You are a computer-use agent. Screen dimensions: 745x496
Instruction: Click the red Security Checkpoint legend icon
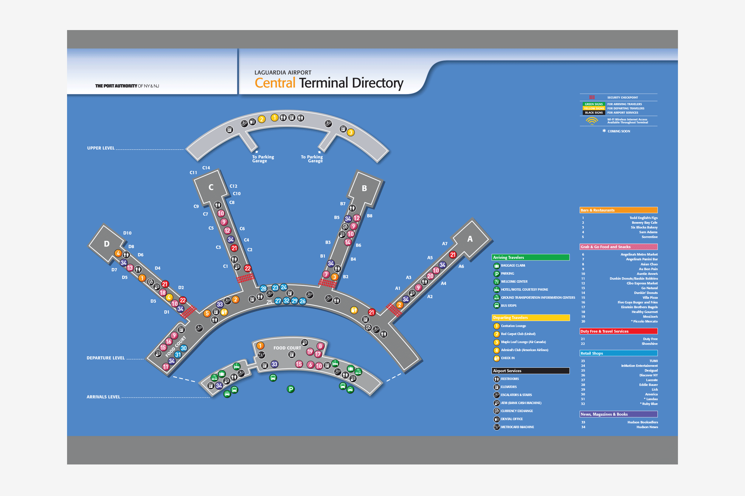tap(592, 97)
